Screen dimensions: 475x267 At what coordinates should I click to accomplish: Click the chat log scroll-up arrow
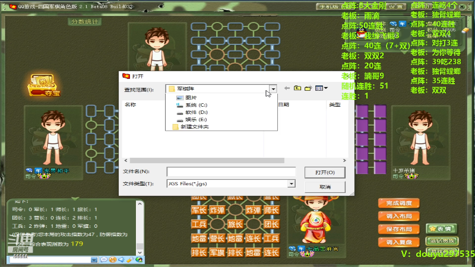(140, 204)
